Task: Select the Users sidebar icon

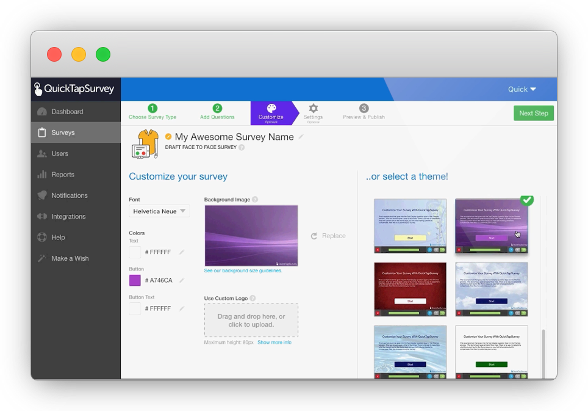Action: pos(41,153)
